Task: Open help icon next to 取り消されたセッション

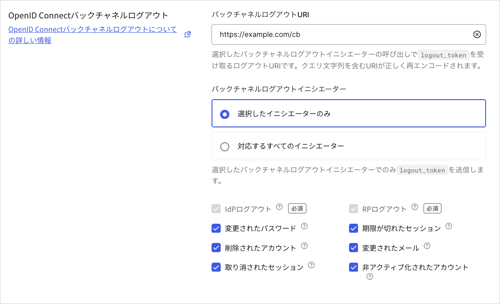Action: click(311, 265)
